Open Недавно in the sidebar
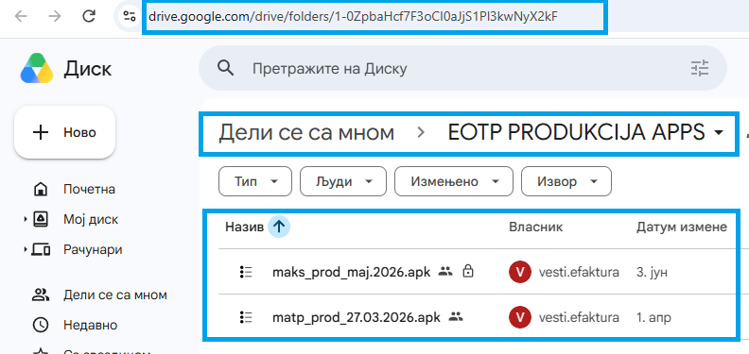Viewport: 749px width, 354px height. 90,326
